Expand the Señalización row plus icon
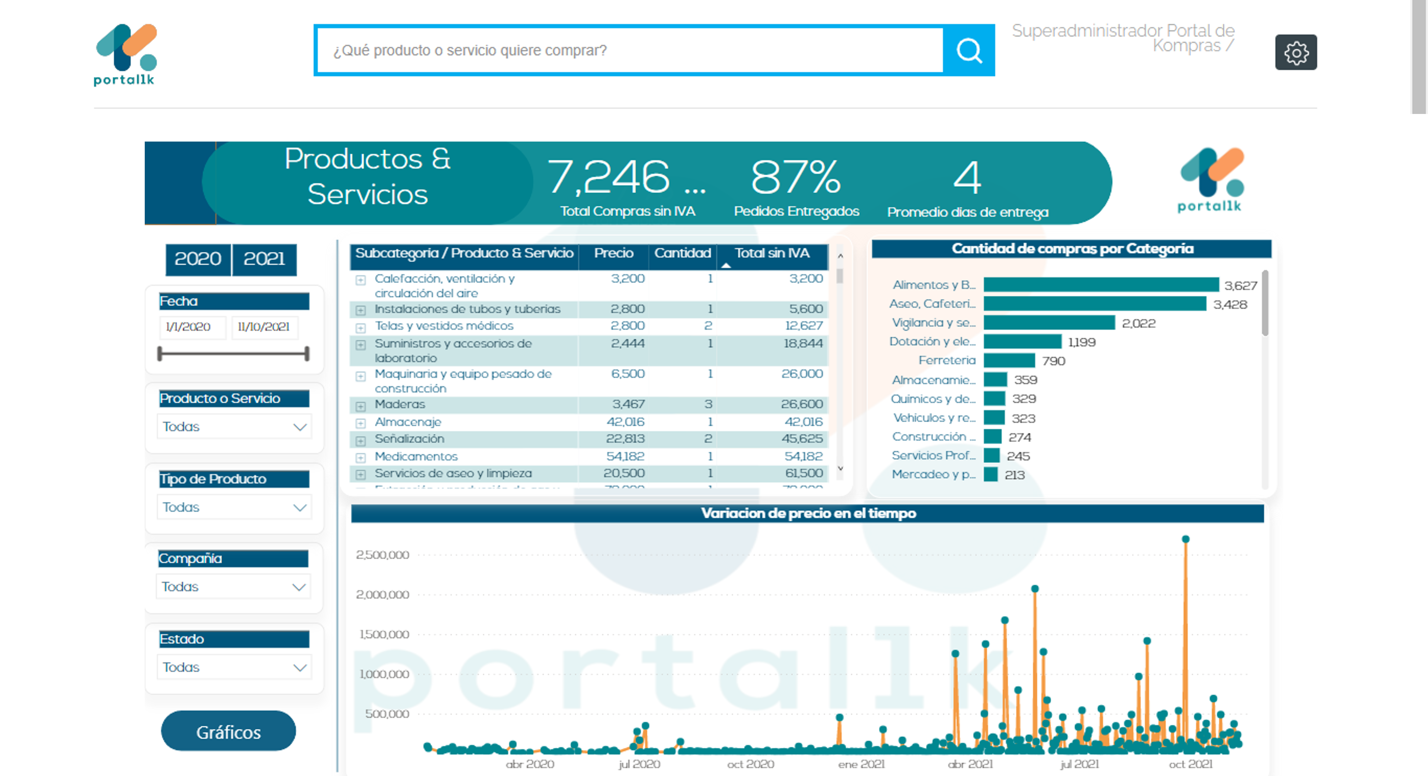This screenshot has width=1428, height=776. (360, 441)
